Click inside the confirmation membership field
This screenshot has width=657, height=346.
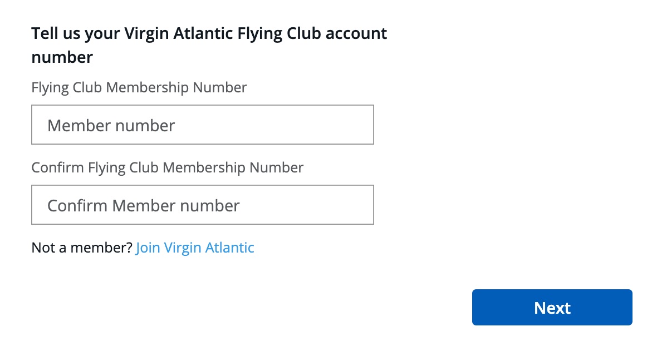click(202, 204)
